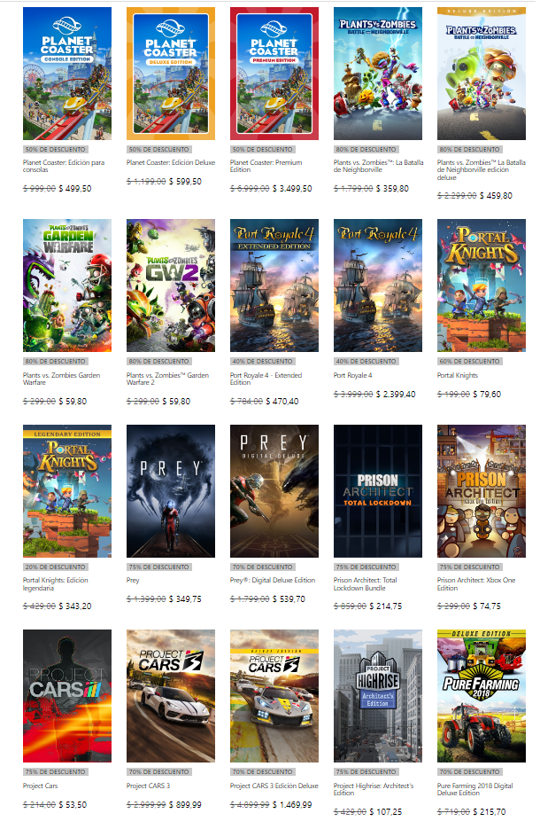Click the 'Project Cars' title link

pyautogui.click(x=42, y=786)
